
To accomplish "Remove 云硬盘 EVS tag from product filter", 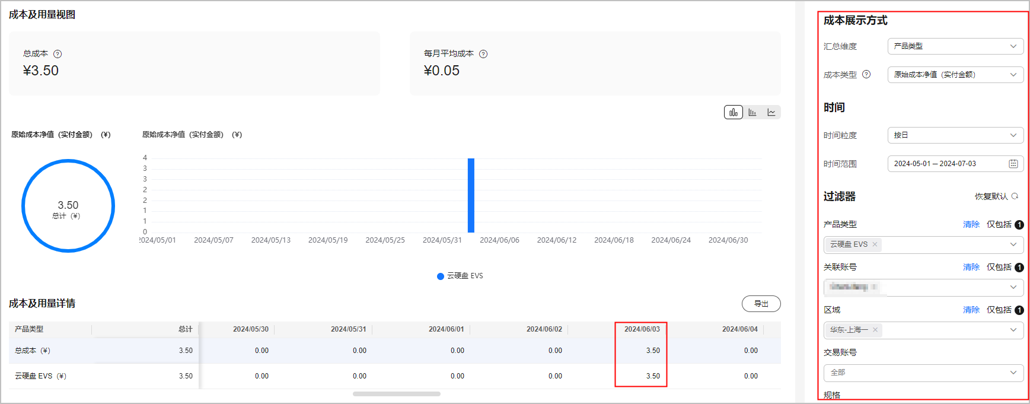I will [875, 244].
